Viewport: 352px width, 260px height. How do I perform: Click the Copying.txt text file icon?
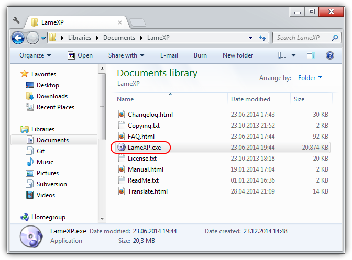tap(122, 126)
